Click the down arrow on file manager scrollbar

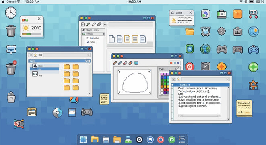[89, 93]
